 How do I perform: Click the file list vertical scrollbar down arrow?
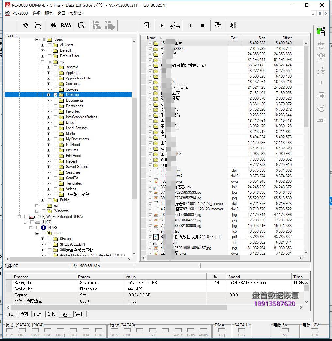point(306,252)
